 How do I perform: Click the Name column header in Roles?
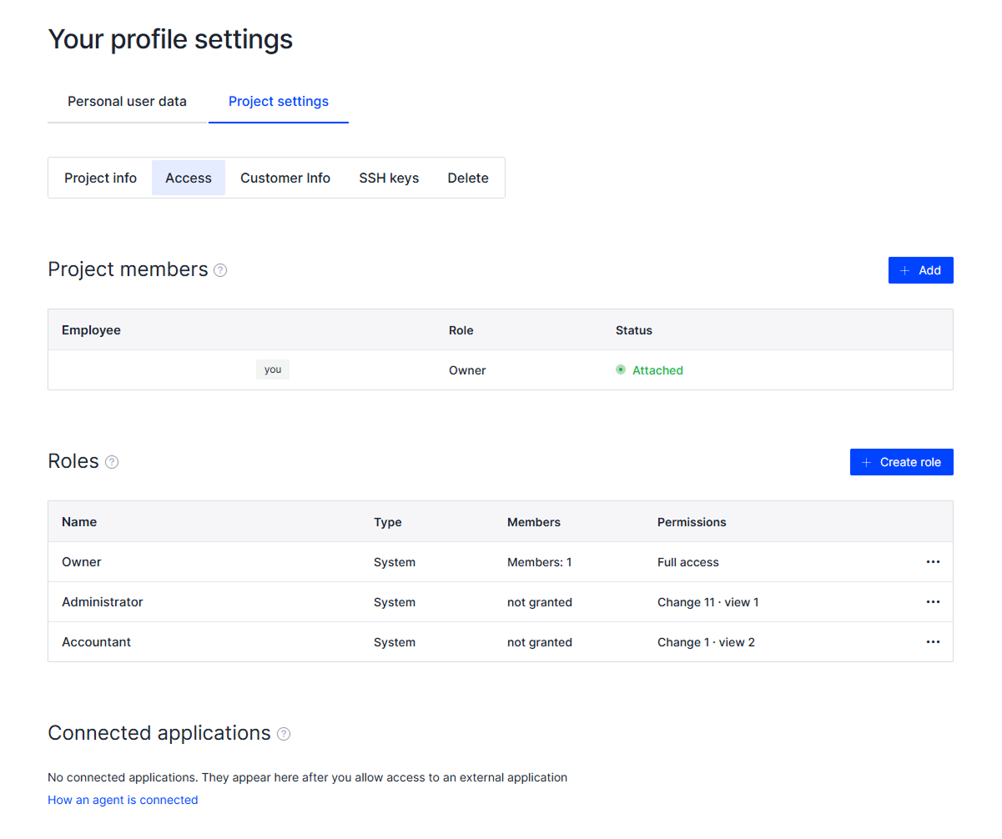point(79,522)
